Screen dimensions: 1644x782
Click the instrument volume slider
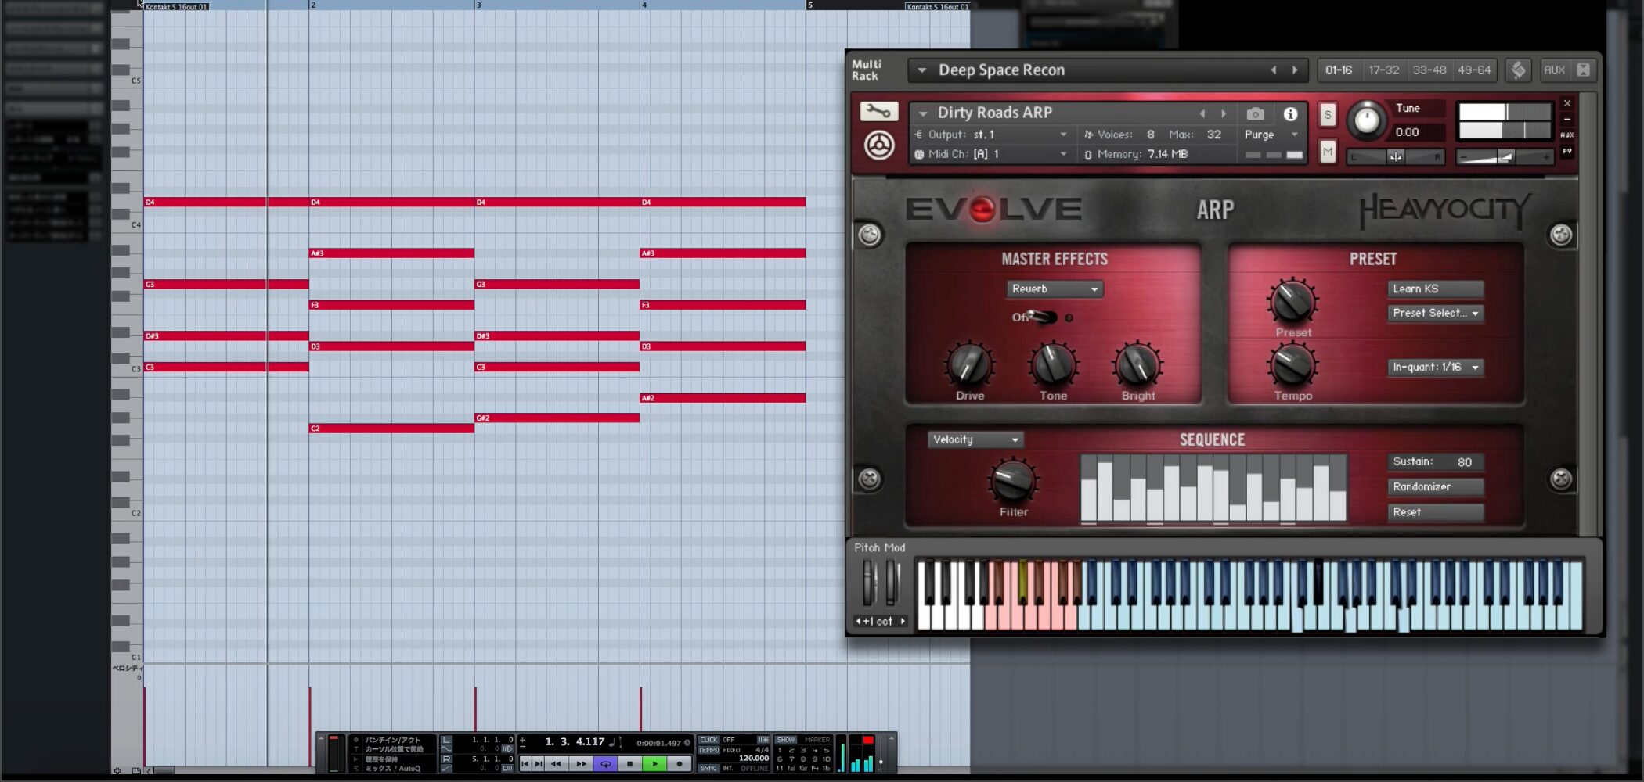(1504, 158)
